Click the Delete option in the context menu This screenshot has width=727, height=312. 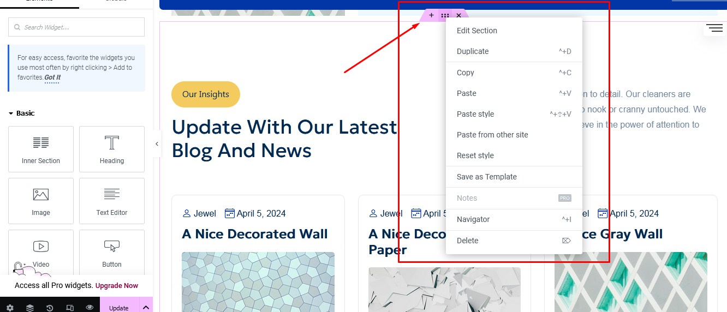pos(467,241)
